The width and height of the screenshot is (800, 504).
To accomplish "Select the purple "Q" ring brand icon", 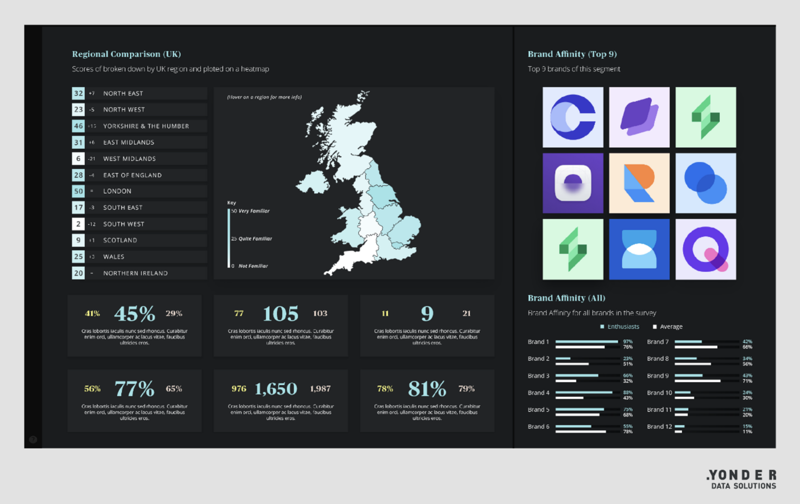I will [x=706, y=248].
